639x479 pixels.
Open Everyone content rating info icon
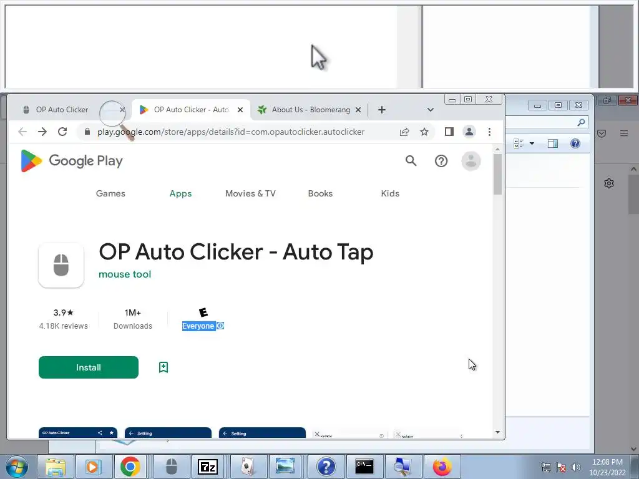click(220, 326)
